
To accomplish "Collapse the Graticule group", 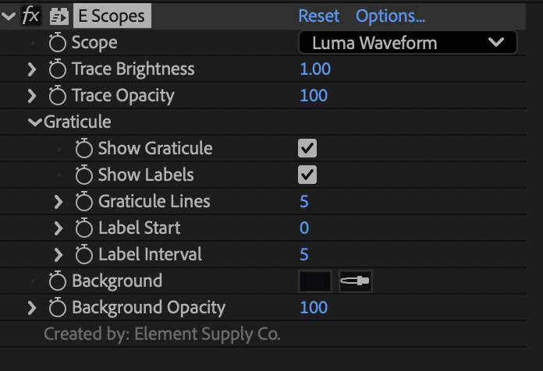I will [34, 122].
